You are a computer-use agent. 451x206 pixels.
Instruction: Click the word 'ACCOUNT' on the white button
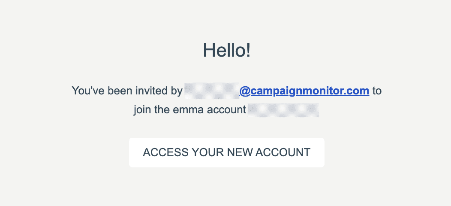[283, 152]
